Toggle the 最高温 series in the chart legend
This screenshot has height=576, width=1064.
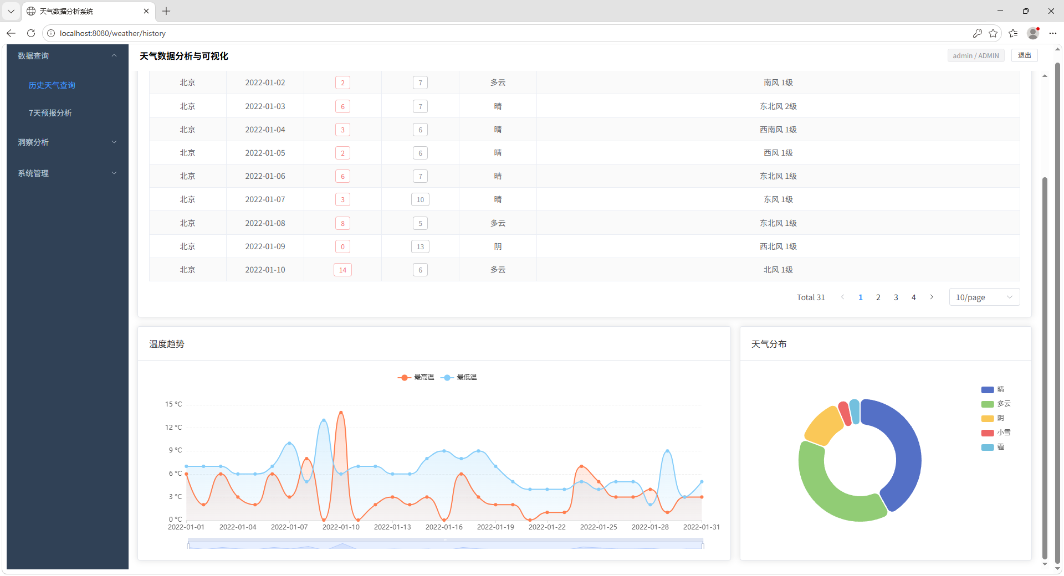pyautogui.click(x=416, y=377)
